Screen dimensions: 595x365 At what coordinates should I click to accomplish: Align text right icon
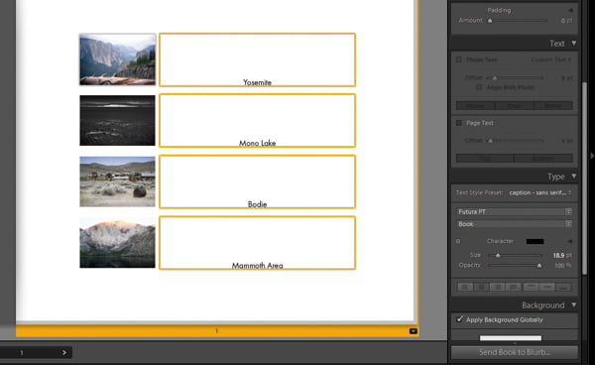point(497,288)
